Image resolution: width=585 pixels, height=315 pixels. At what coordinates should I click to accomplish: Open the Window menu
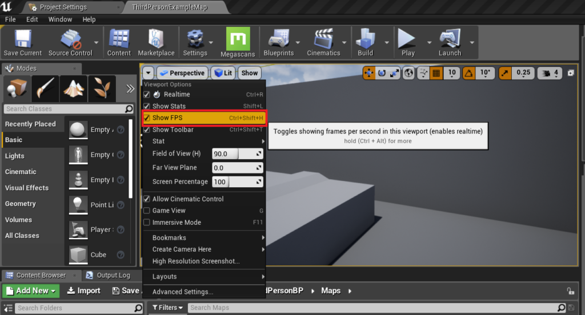point(60,19)
